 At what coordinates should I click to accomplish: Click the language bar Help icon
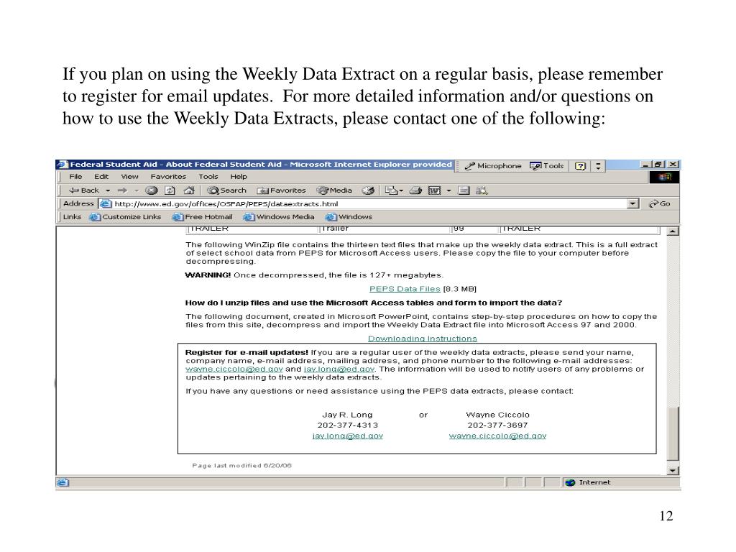pyautogui.click(x=580, y=166)
